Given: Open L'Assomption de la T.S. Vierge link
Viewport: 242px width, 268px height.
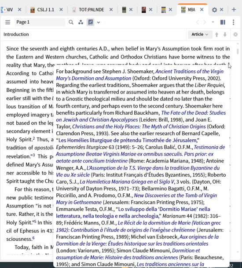Looking at the screenshot, I should pos(153,168).
